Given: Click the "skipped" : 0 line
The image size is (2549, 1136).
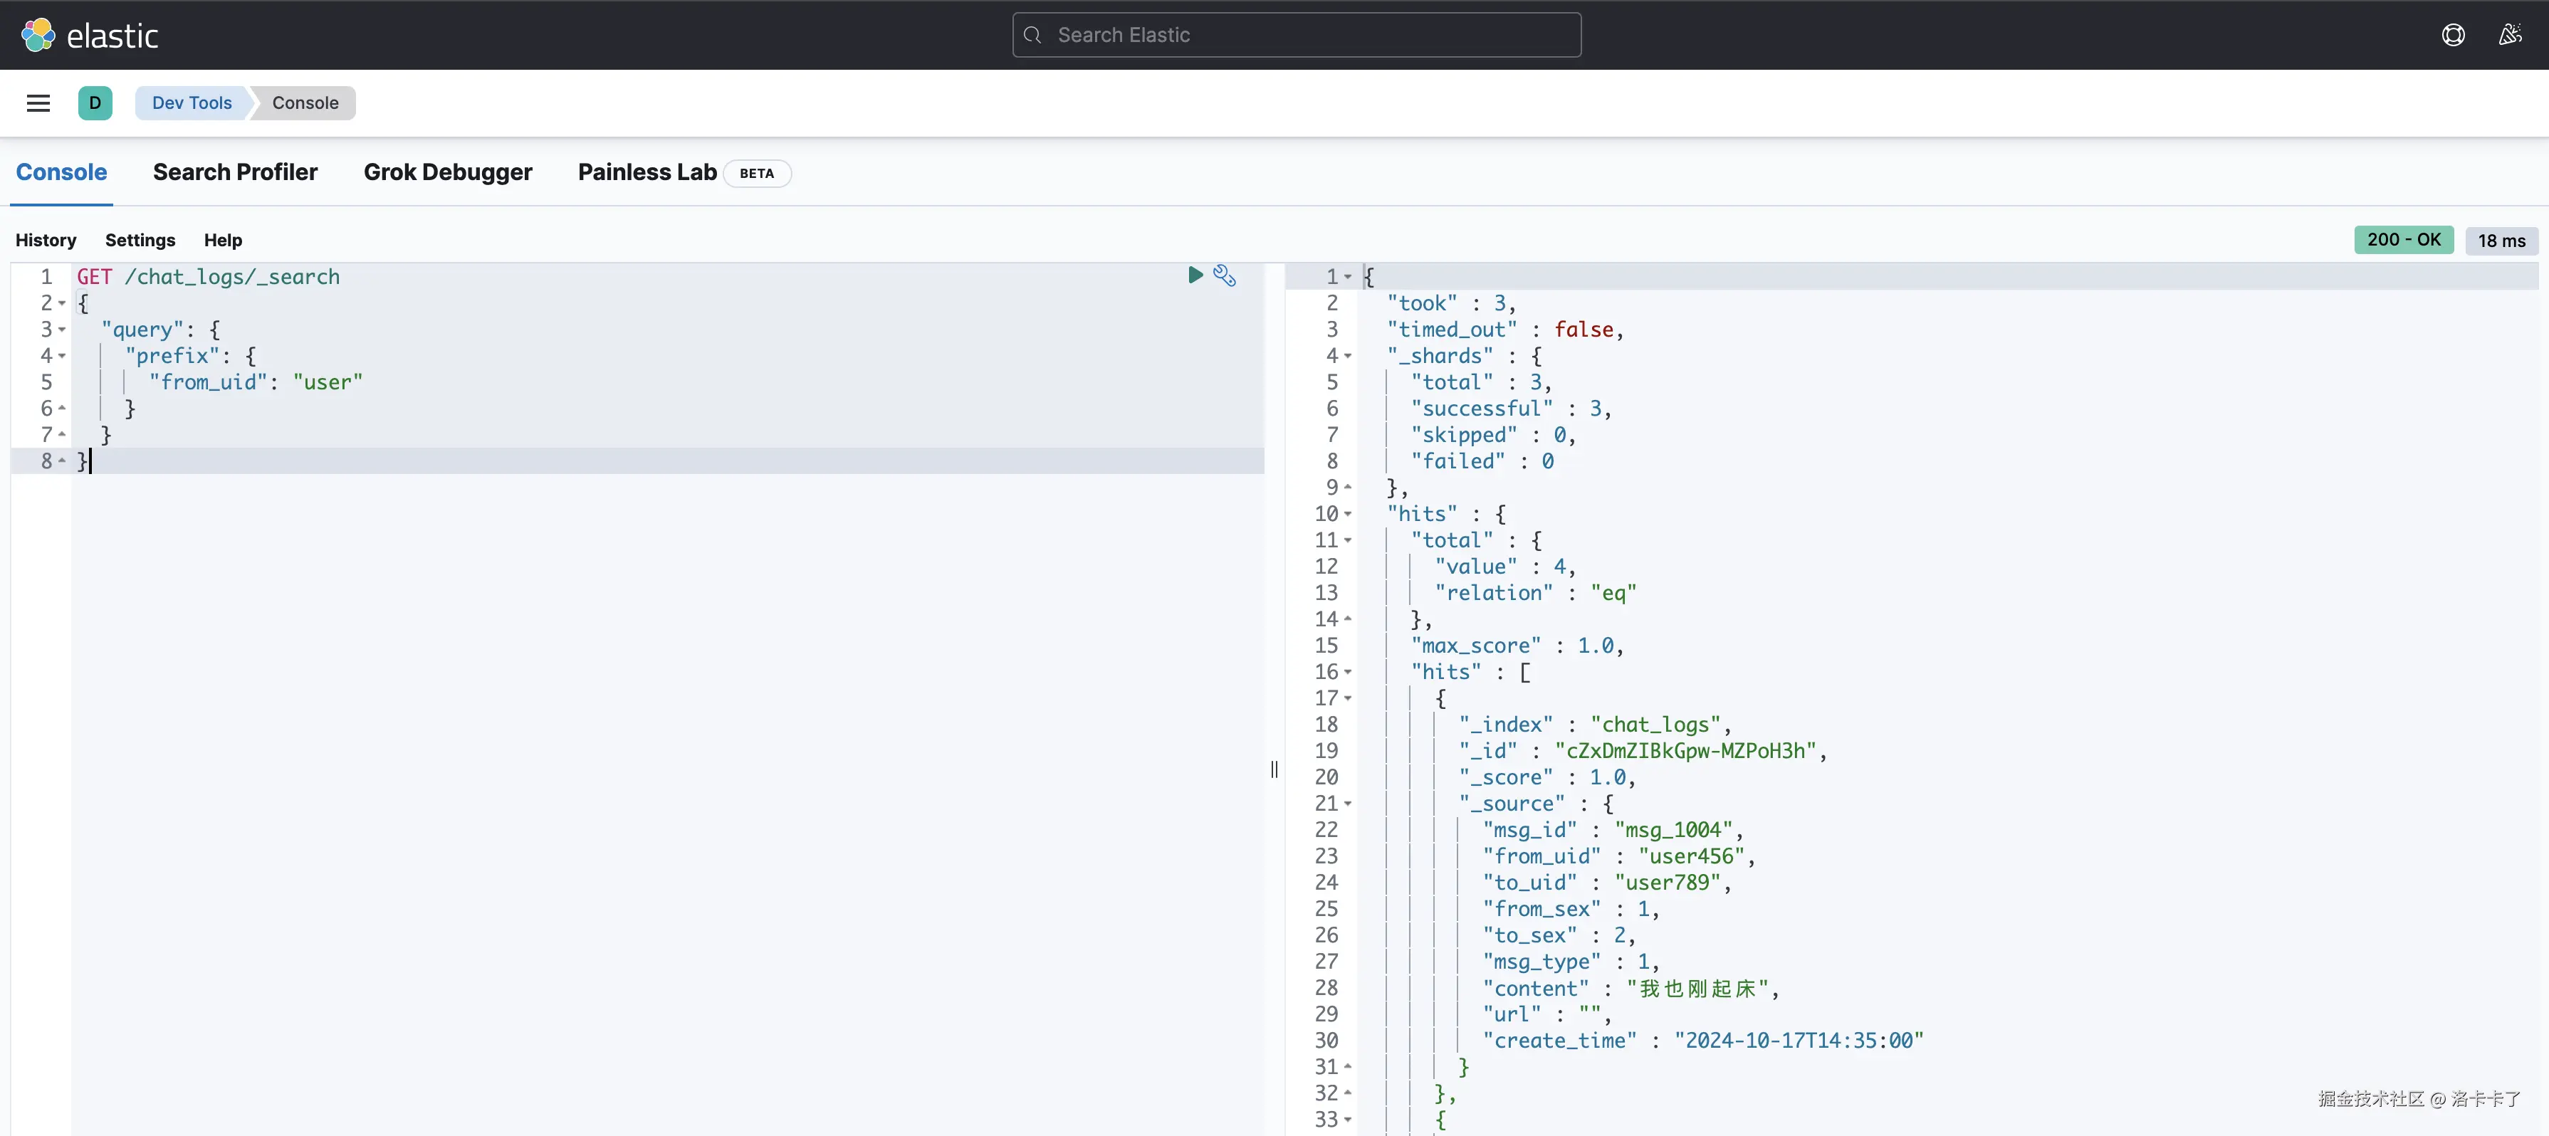Looking at the screenshot, I should click(1493, 434).
